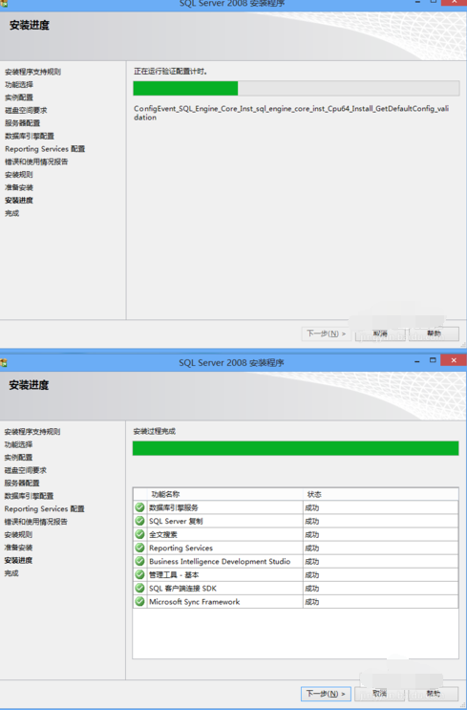Select 准备安装 step in the completed window
The width and height of the screenshot is (467, 710).
coord(18,548)
